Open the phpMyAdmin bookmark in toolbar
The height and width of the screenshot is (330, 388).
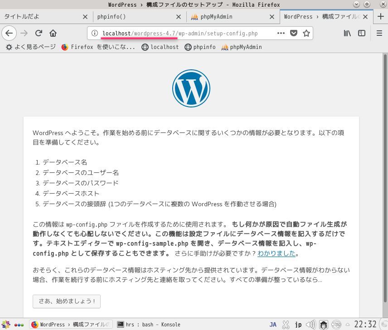point(242,47)
